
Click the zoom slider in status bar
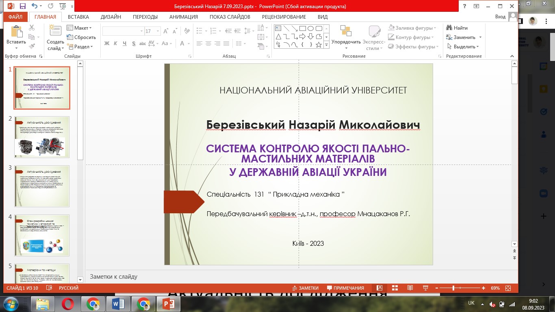pos(453,288)
